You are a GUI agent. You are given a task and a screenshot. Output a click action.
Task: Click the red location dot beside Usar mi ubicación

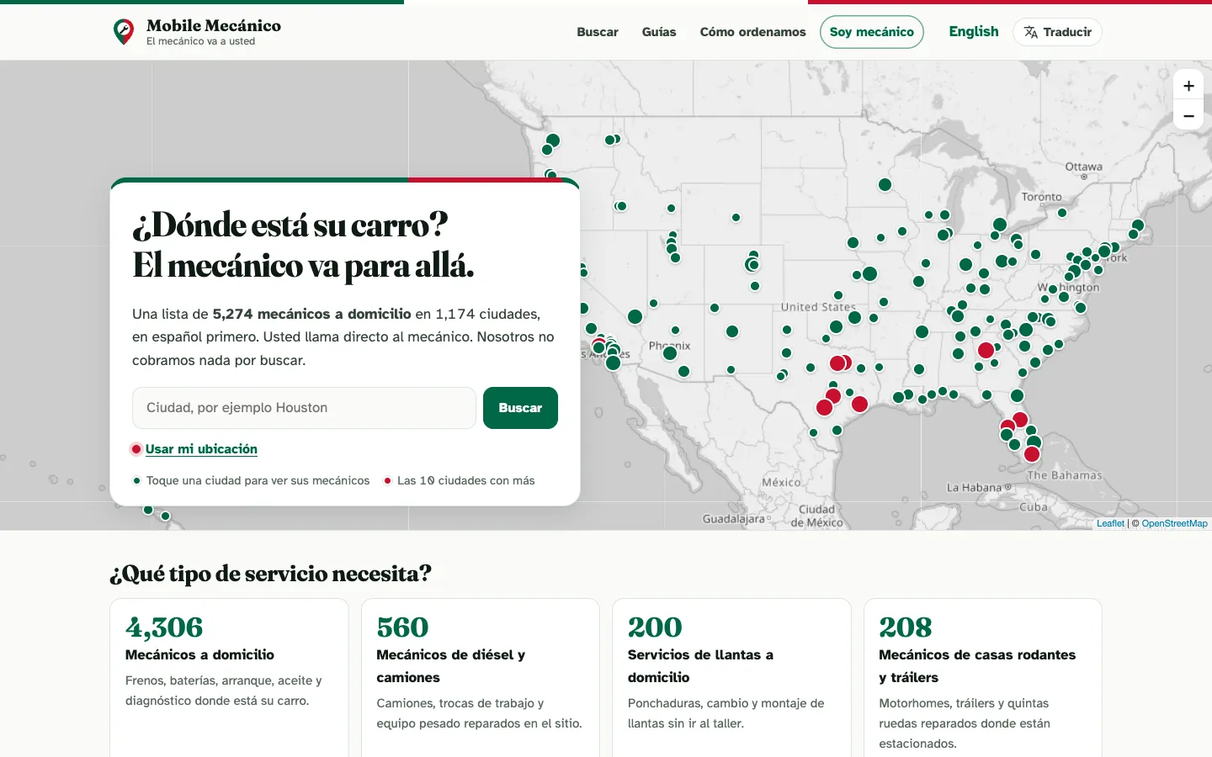pos(136,449)
